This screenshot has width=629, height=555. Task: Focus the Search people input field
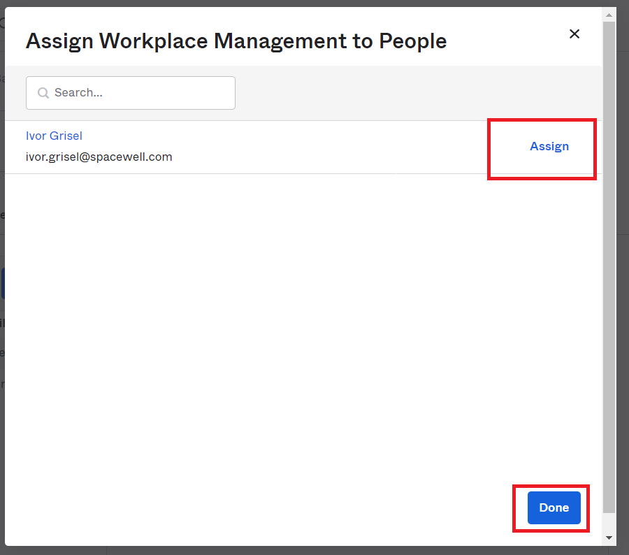131,93
